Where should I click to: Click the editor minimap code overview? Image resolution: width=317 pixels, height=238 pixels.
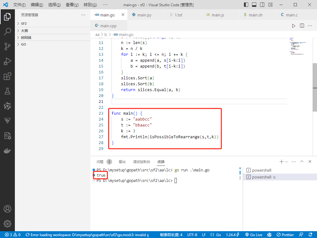coord(297,46)
